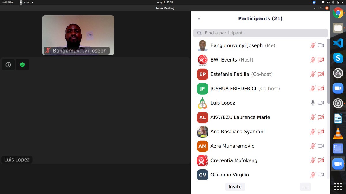346x194 pixels.
Task: Open Settings gear in the dock
Action: click(338, 103)
